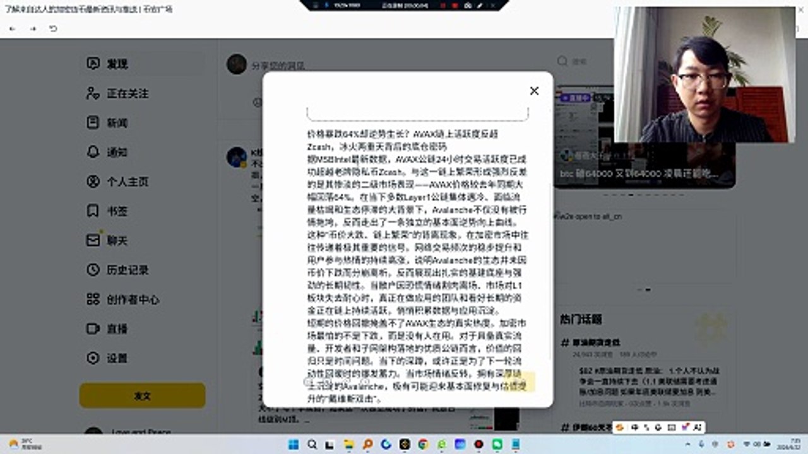
Task: Close the article popup with the X
Action: click(534, 91)
